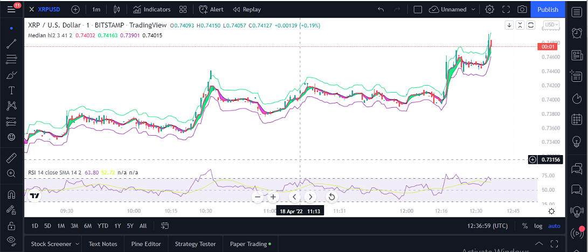Open data window panel
588x252 pixels.
point(576,77)
